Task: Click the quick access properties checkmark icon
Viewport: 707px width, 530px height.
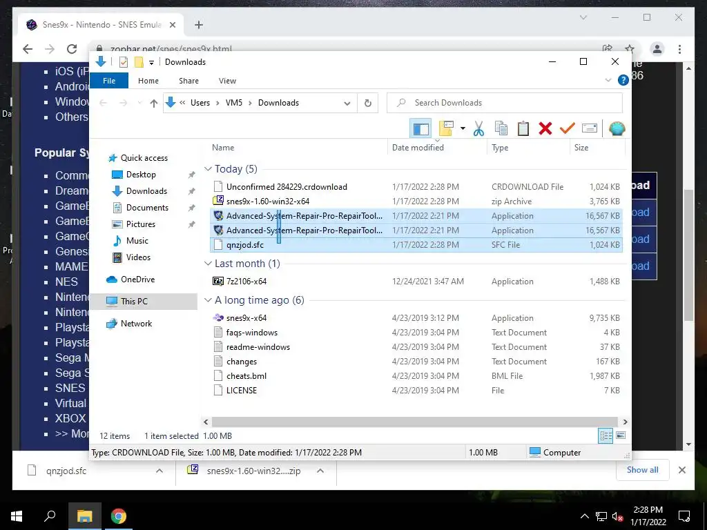Action: (123, 62)
